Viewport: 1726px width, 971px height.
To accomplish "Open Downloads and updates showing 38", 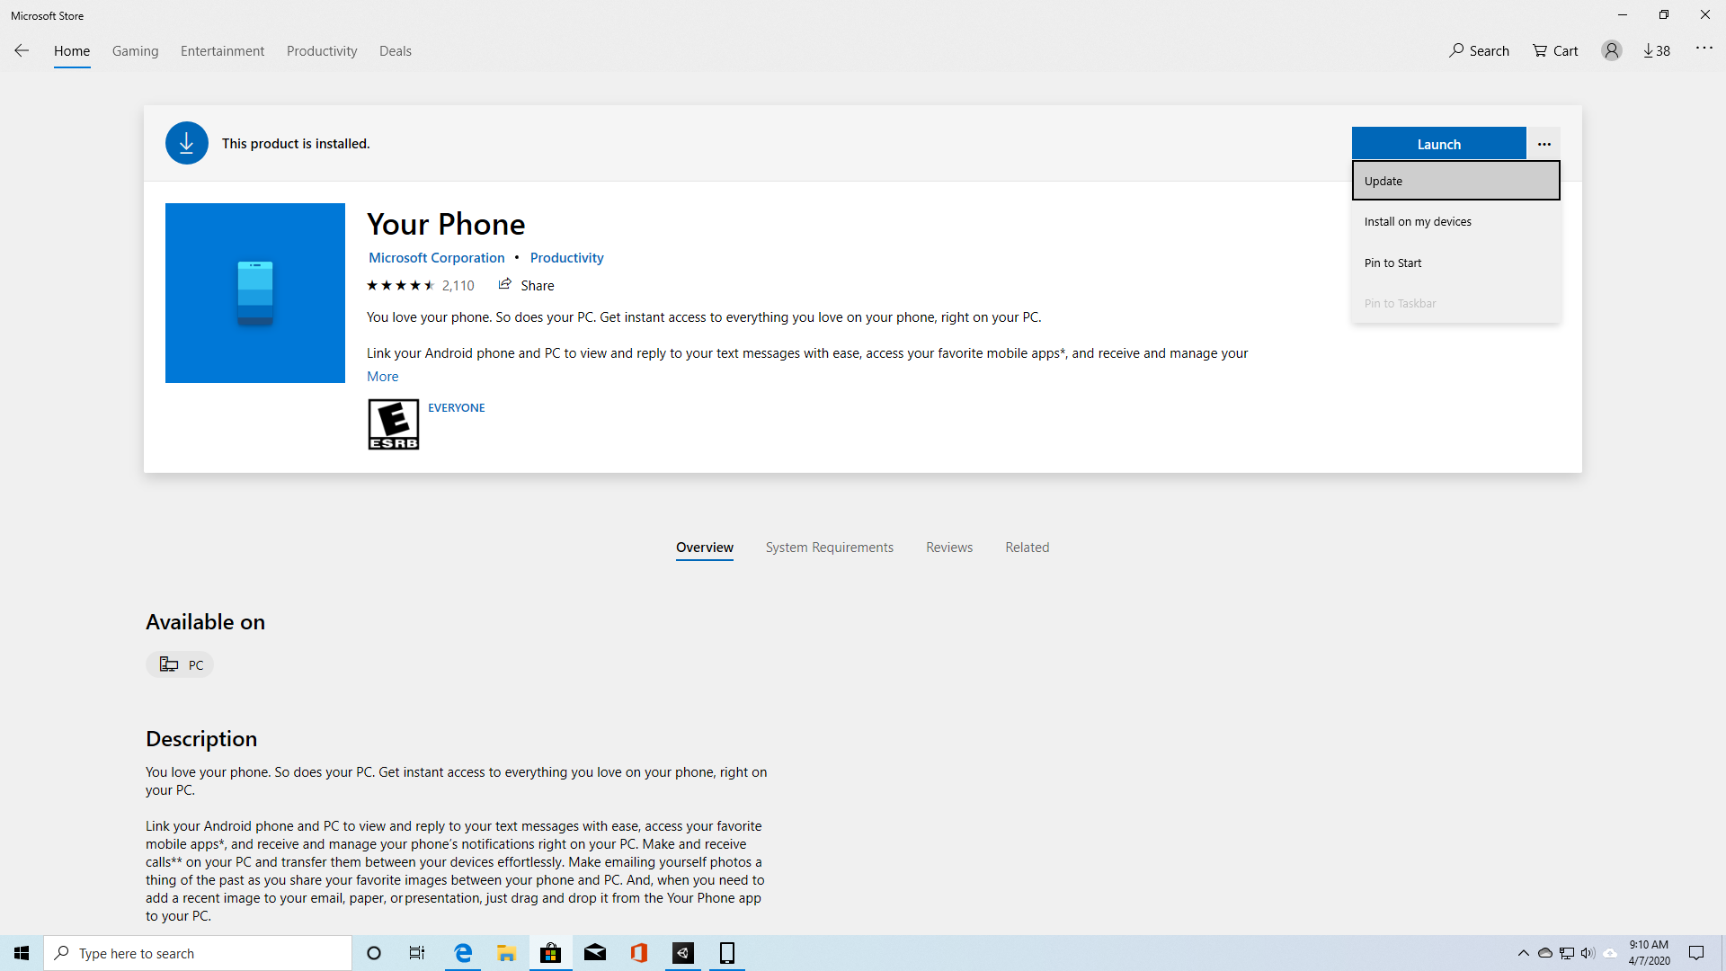I will click(1657, 50).
